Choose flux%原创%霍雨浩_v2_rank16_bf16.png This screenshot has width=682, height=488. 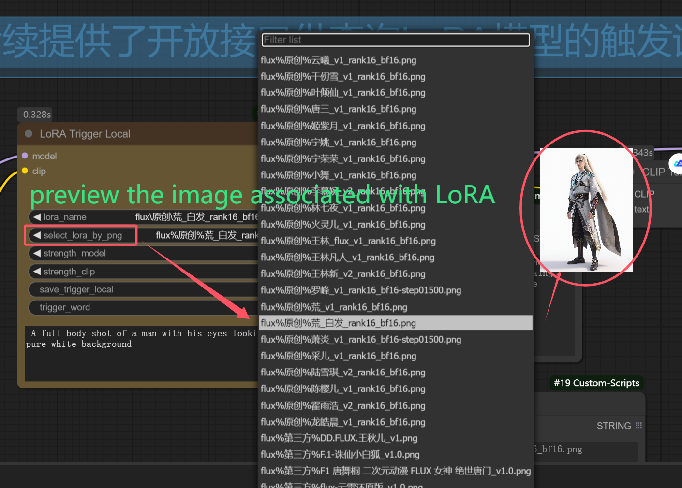click(x=396, y=406)
